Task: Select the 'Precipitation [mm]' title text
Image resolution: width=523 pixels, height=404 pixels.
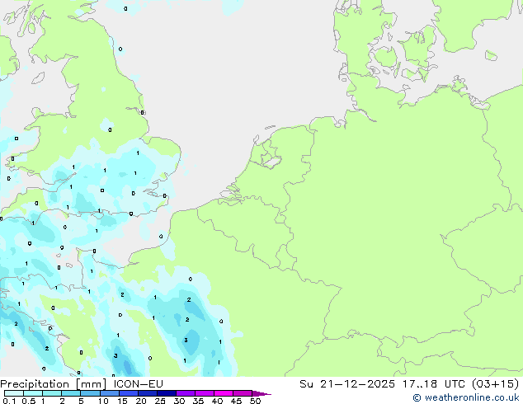Action: (54, 384)
